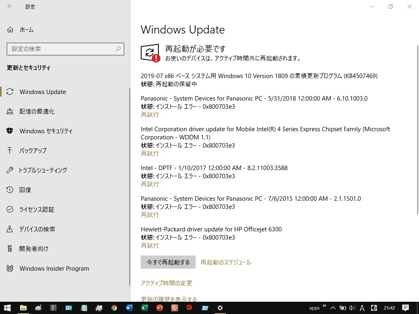
Task: Focus the 設定の検索 search field
Action: click(x=65, y=49)
